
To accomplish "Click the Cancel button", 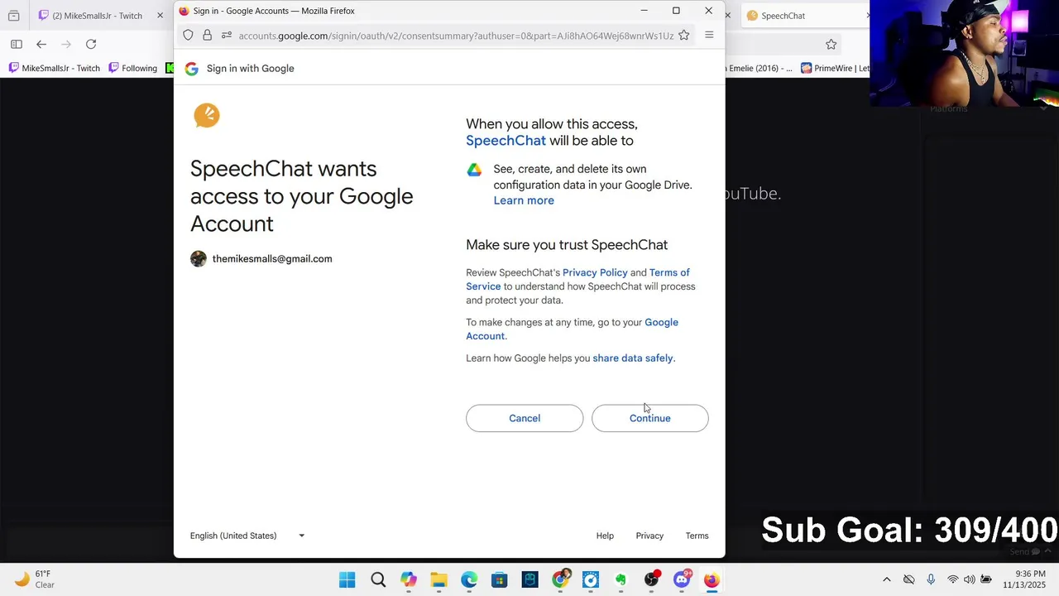I will click(525, 418).
